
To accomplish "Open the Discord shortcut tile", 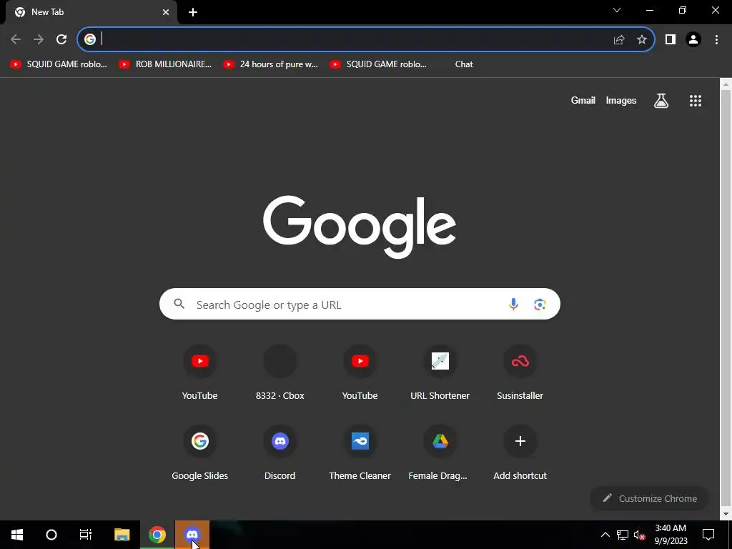I will point(280,452).
